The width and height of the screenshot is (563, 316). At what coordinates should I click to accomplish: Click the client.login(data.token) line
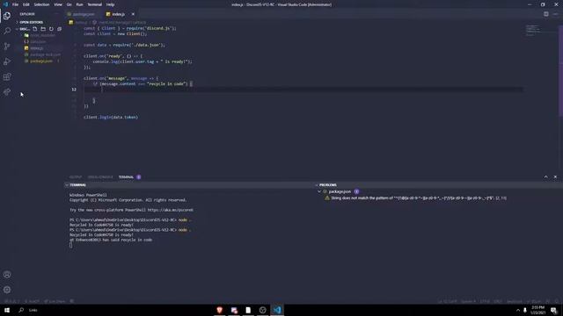point(111,117)
